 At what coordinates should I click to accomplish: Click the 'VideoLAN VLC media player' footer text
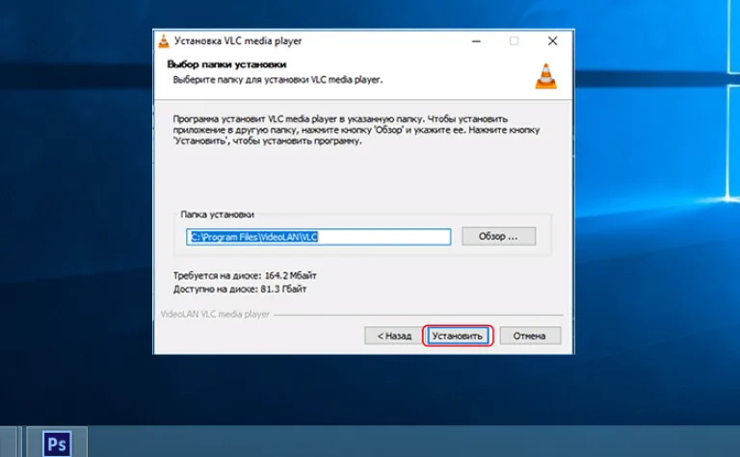[x=215, y=315]
